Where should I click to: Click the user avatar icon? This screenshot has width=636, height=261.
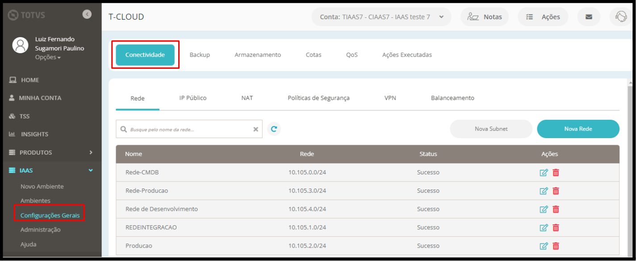[x=21, y=45]
